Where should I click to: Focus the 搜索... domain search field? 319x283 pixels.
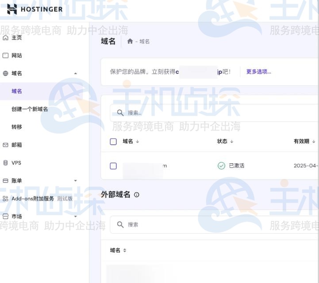pos(215,112)
